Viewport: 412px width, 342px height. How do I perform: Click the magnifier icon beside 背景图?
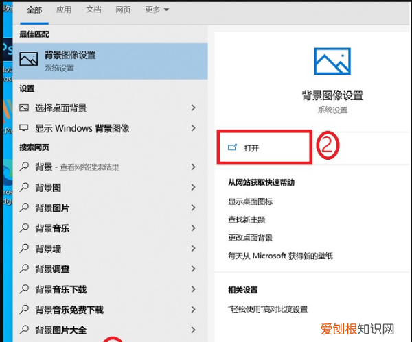[x=24, y=187]
